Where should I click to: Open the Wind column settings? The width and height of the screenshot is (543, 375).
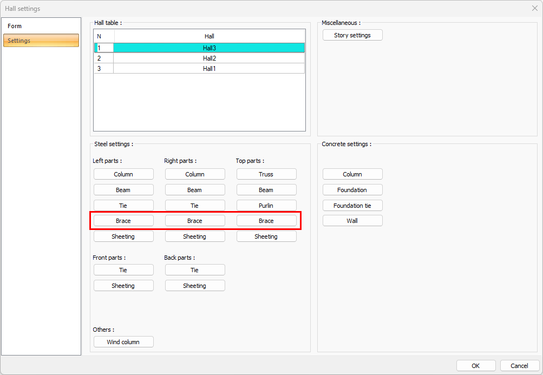(123, 342)
